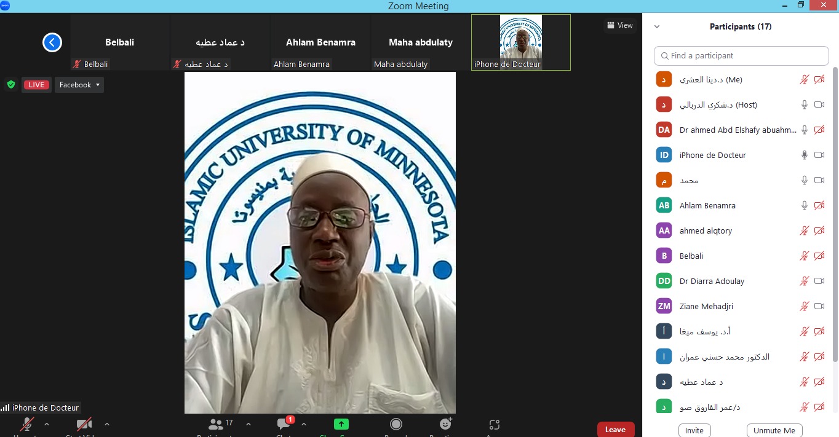Click the green Share Screen icon
This screenshot has height=437, width=839.
pos(341,424)
